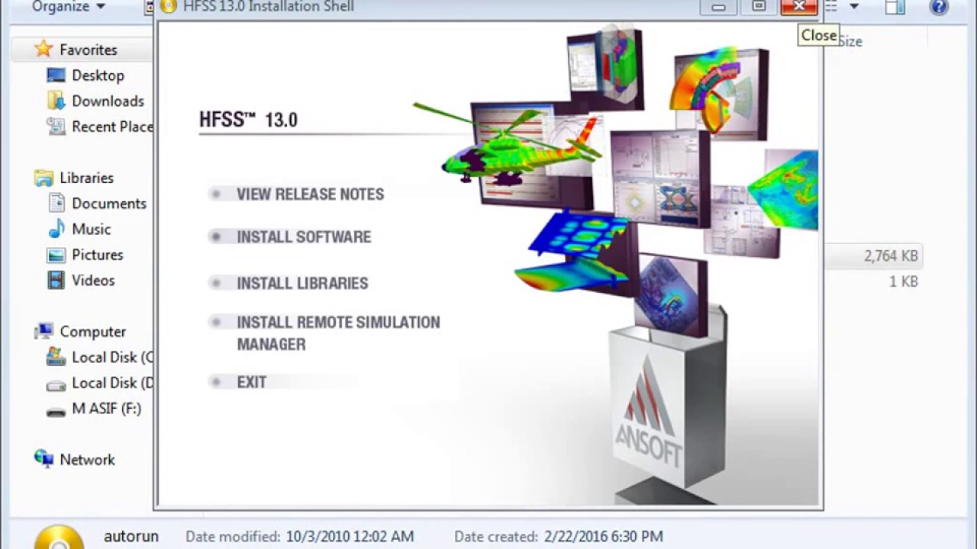Click the Local Disk (D:) drive icon
The image size is (977, 549).
click(56, 384)
